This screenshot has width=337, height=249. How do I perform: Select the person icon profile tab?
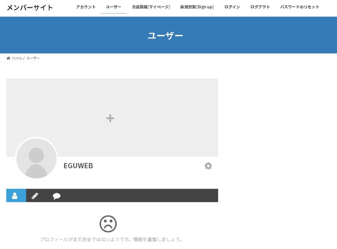click(15, 196)
